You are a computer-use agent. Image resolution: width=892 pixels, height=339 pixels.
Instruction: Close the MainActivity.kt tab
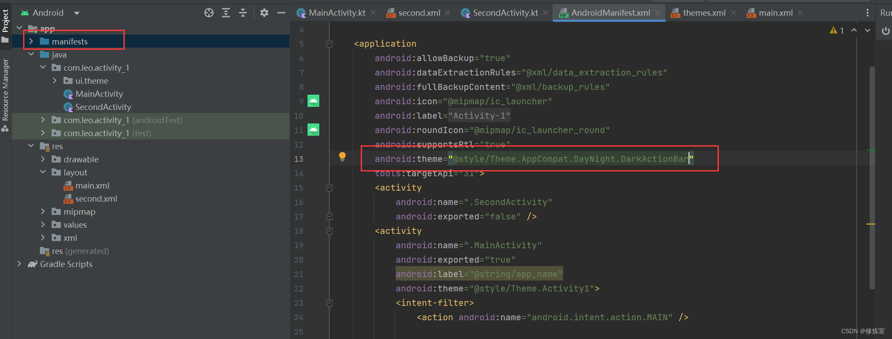373,13
